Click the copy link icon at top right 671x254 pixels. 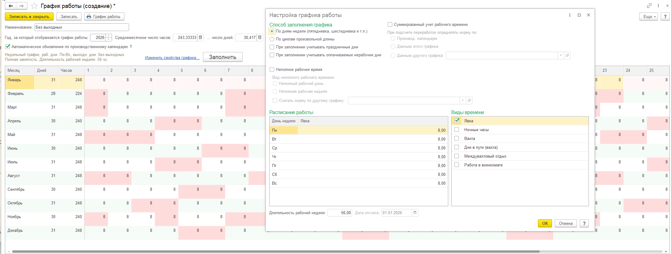[x=649, y=6]
